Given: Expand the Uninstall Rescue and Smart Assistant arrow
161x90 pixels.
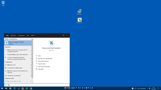Looking at the screenshot, I should click(31, 54).
